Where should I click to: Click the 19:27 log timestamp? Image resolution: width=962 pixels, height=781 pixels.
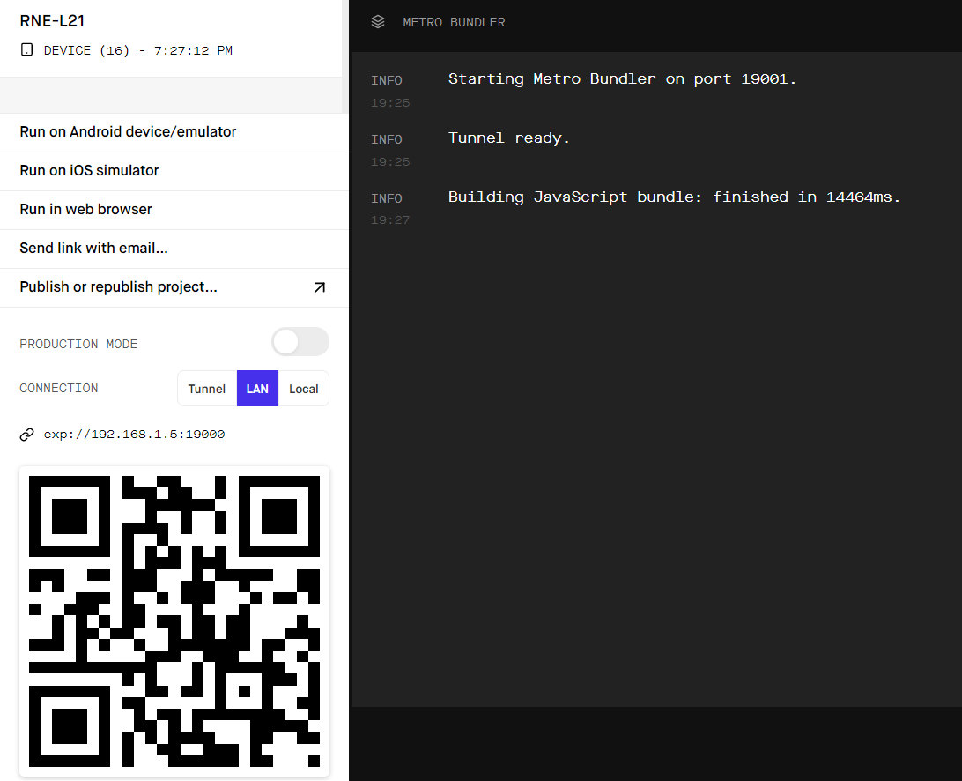(x=390, y=219)
